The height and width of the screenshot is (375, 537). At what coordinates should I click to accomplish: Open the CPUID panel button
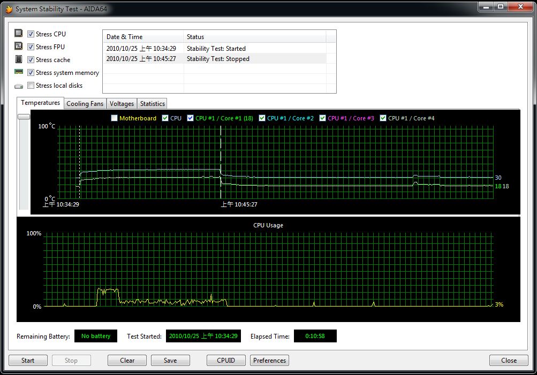[226, 360]
